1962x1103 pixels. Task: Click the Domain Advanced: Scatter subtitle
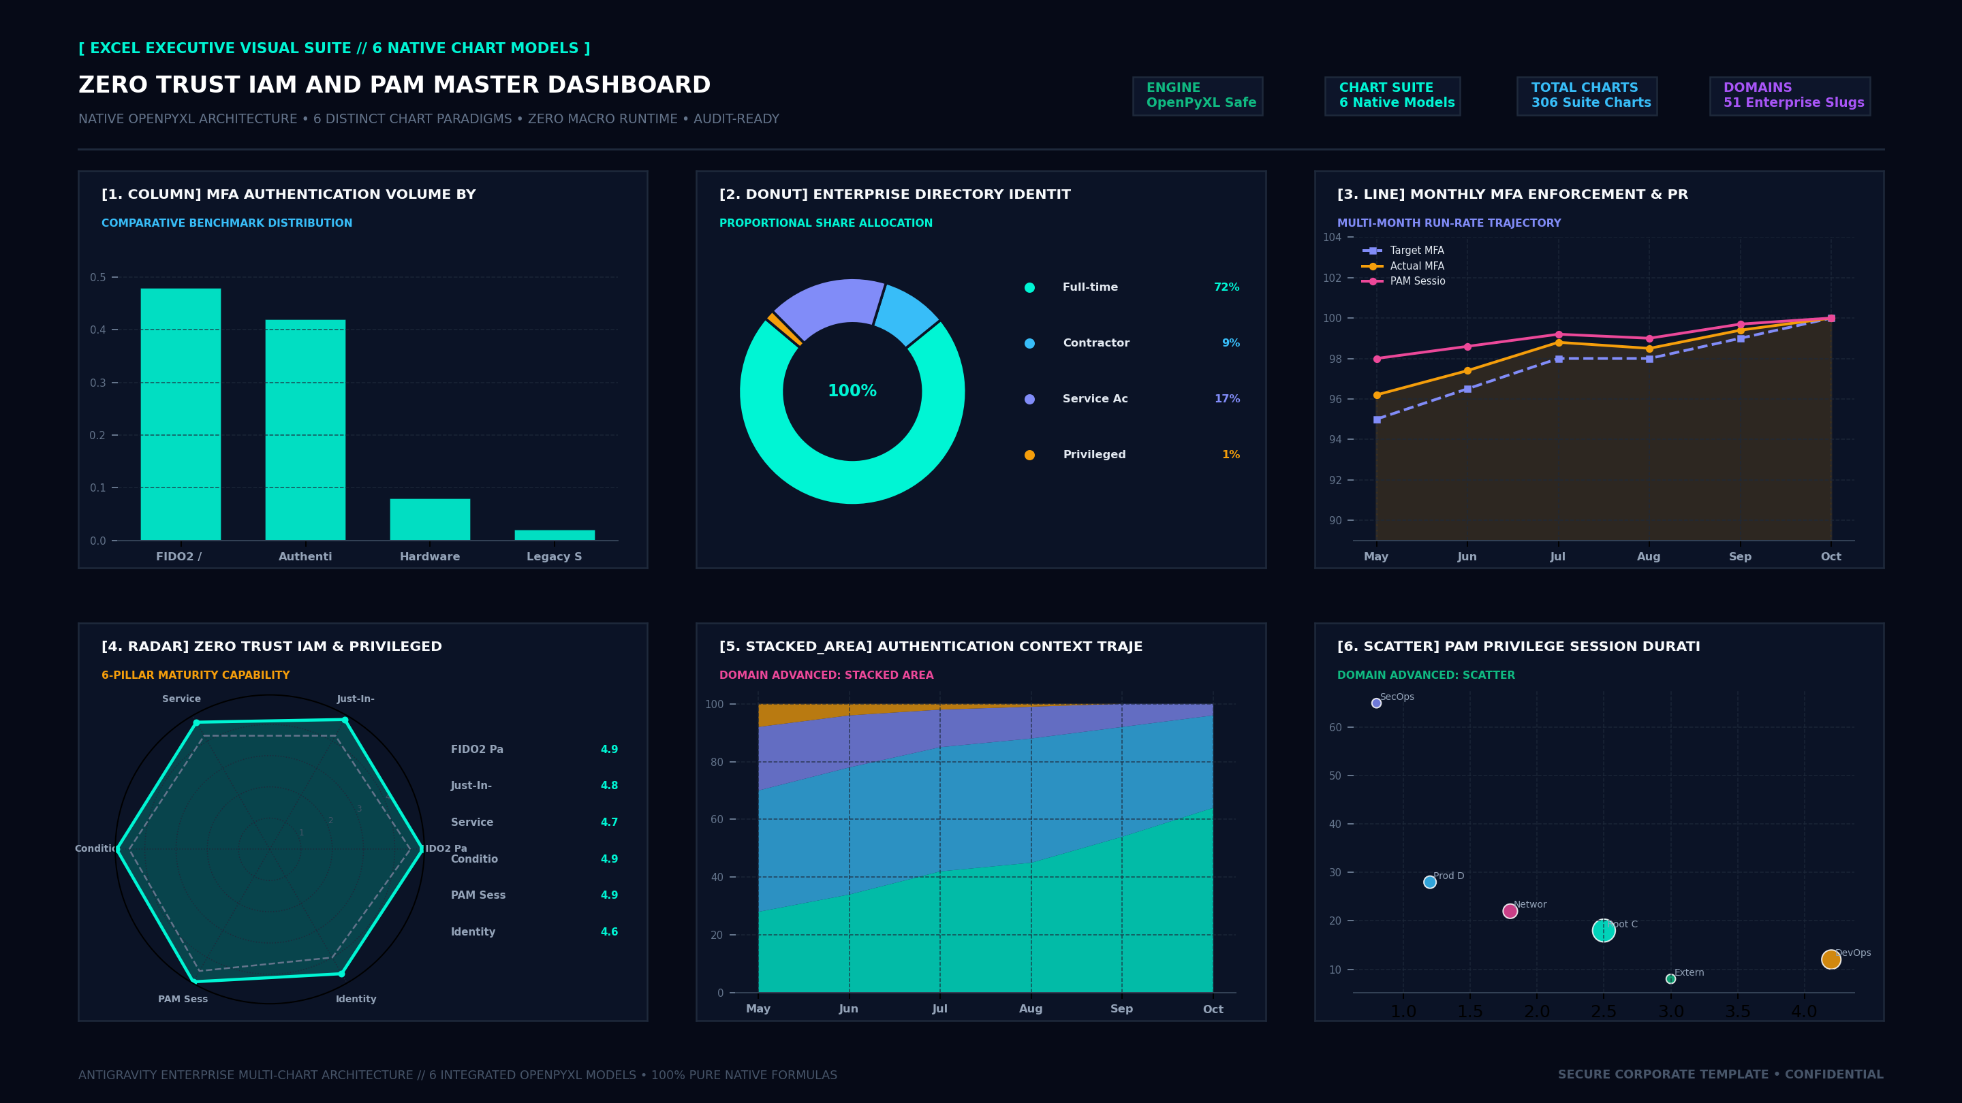tap(1426, 675)
